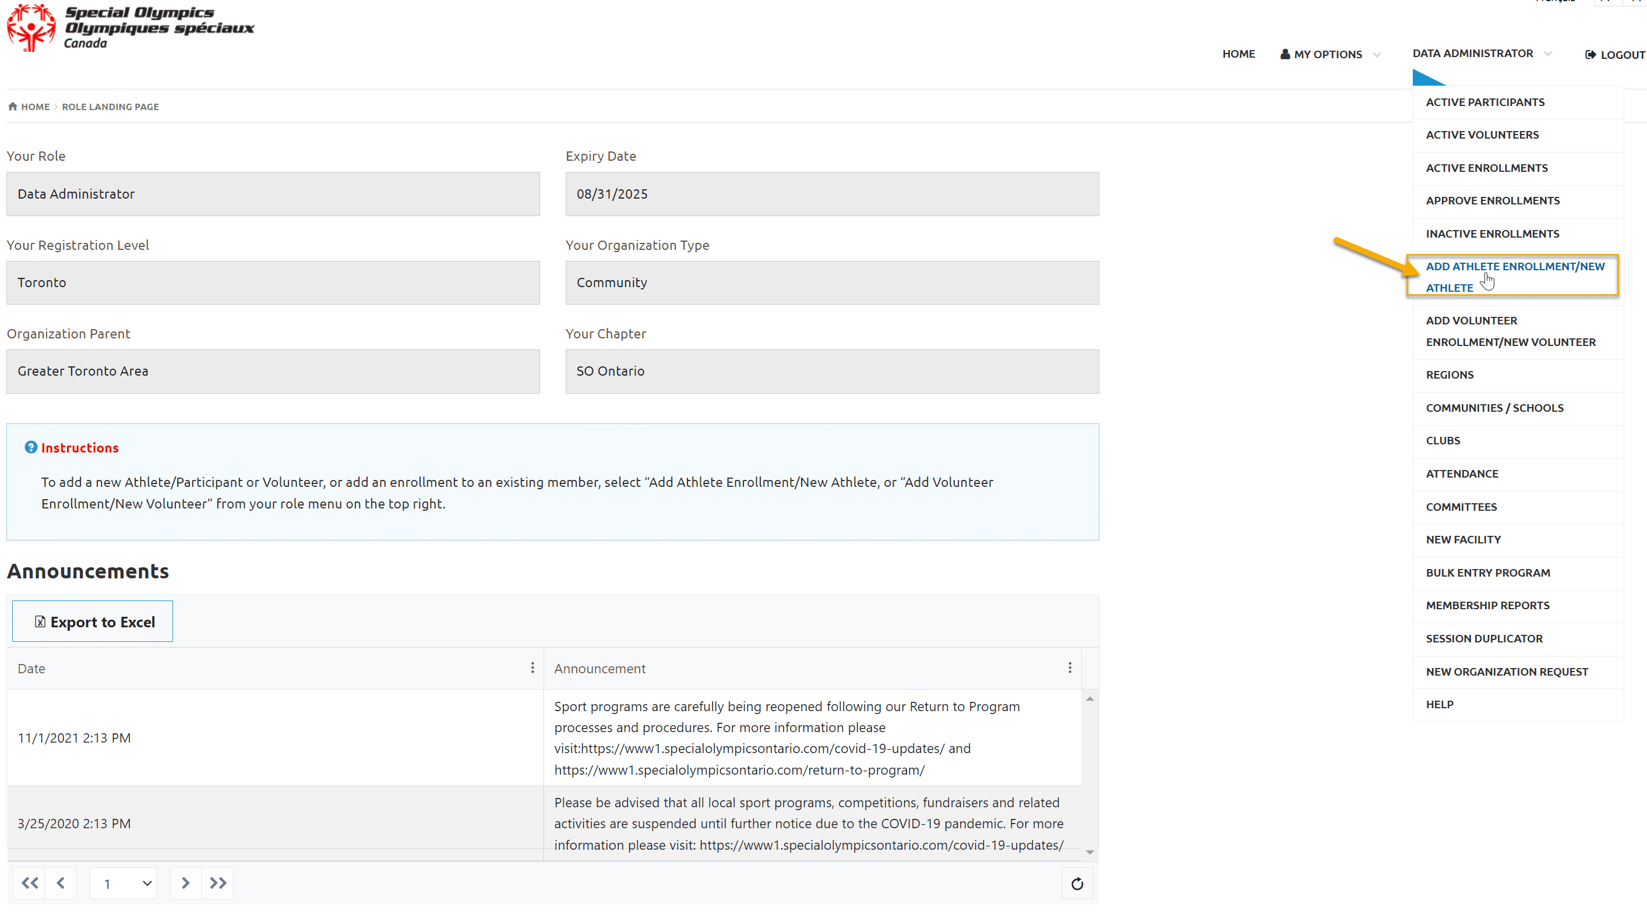1647x915 pixels.
Task: Click the Your Registration Level field
Action: coord(273,282)
